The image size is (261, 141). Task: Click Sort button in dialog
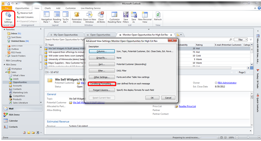pos(102,64)
